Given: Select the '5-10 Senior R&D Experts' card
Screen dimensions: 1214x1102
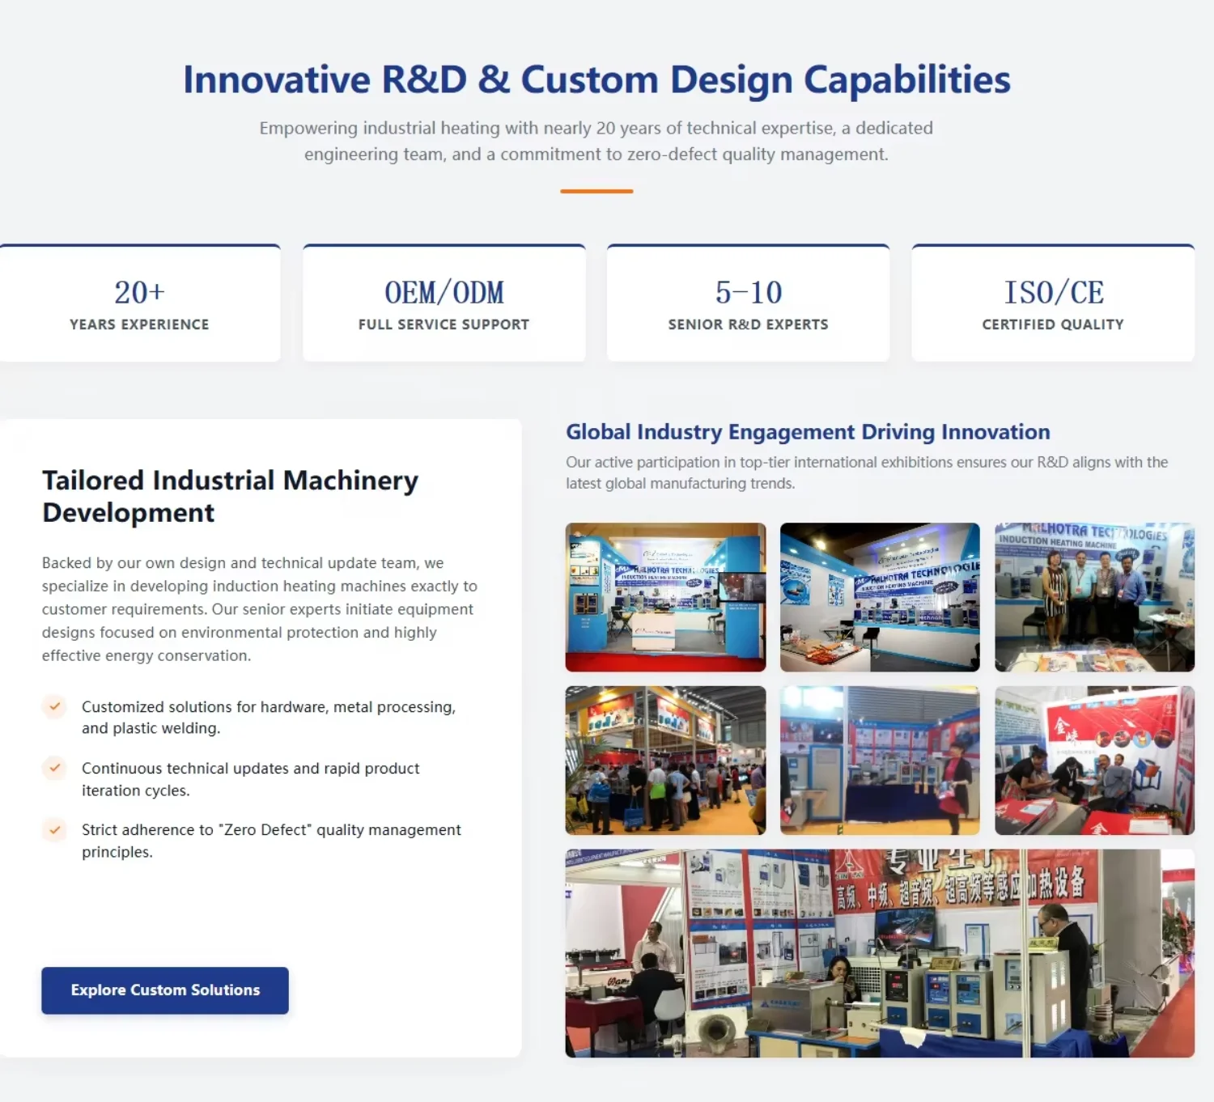Looking at the screenshot, I should [749, 303].
